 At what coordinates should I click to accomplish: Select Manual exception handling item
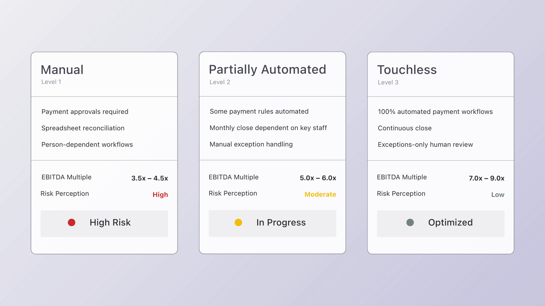coord(251,144)
